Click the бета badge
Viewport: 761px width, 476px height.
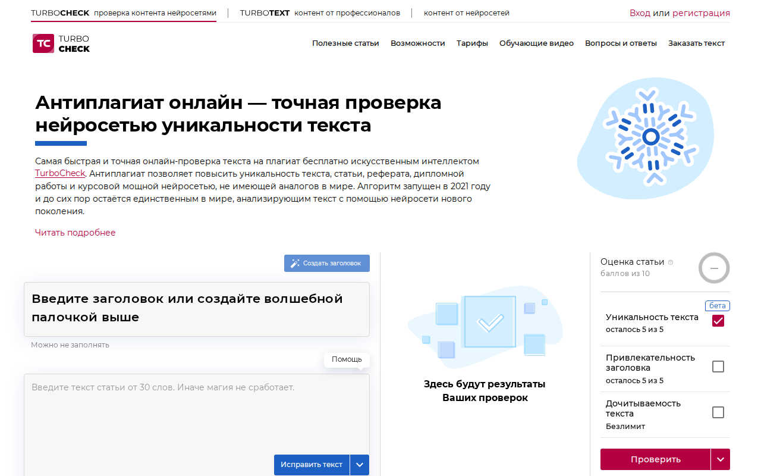pyautogui.click(x=718, y=306)
